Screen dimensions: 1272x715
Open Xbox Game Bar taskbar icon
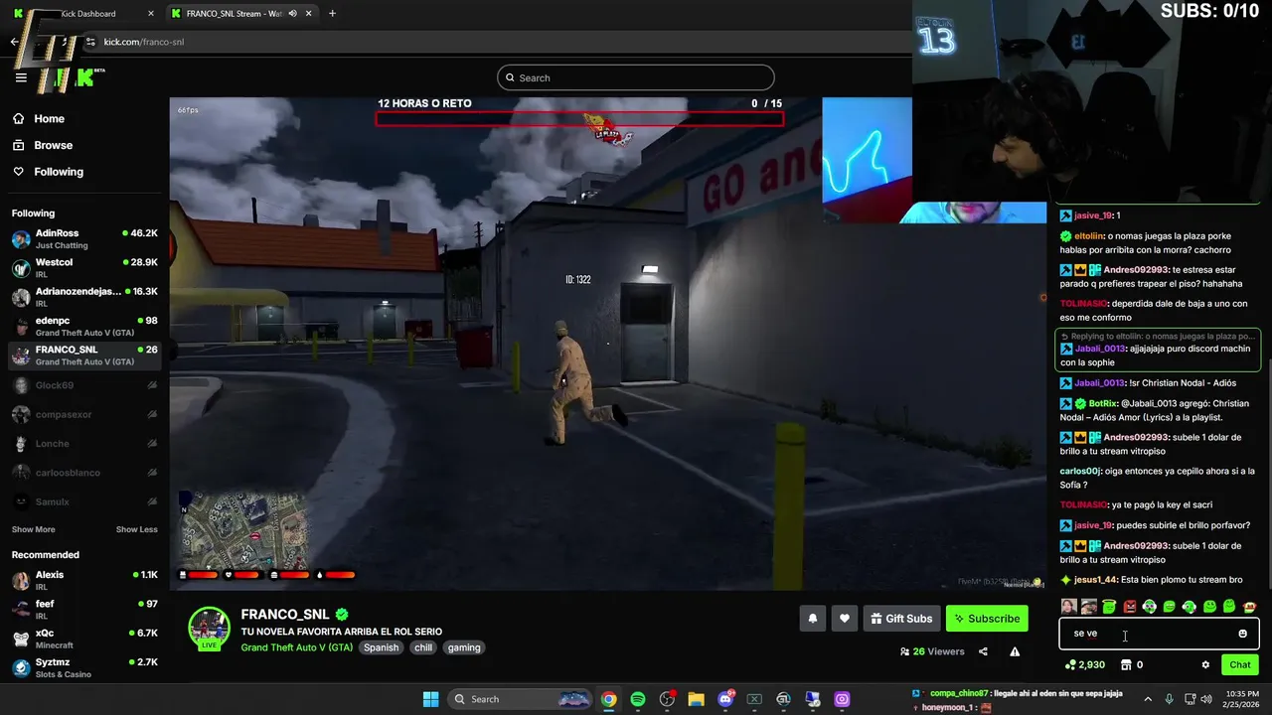click(x=754, y=699)
